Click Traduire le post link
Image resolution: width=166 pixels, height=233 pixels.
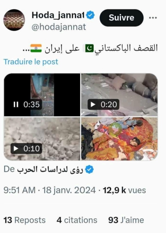(x=31, y=62)
